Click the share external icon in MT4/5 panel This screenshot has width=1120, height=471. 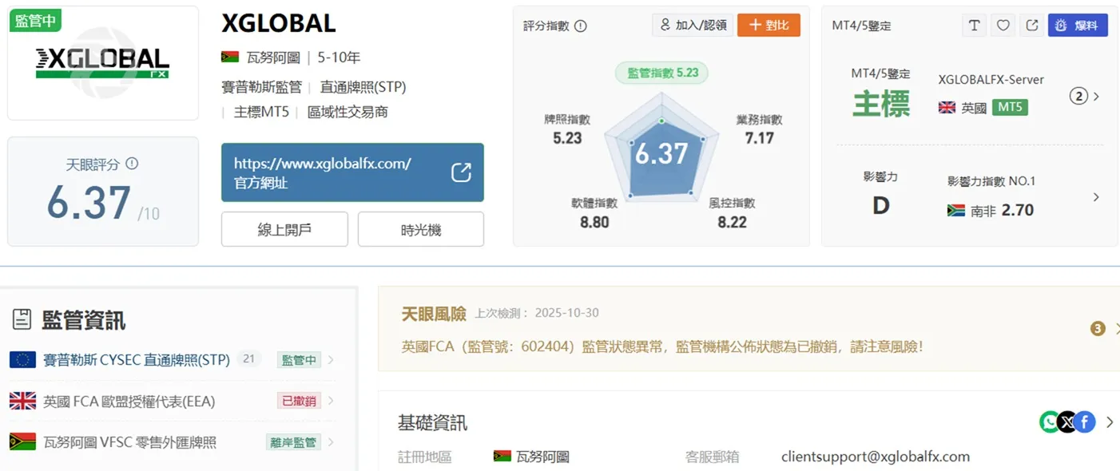[x=1032, y=26]
